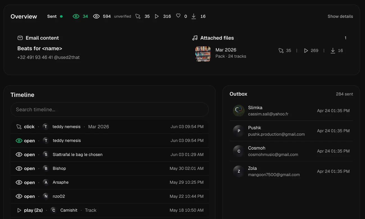Click the May 18 10:50 AM timestamp

tap(187, 210)
